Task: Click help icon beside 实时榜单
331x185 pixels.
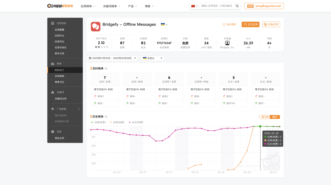Action: (x=106, y=68)
